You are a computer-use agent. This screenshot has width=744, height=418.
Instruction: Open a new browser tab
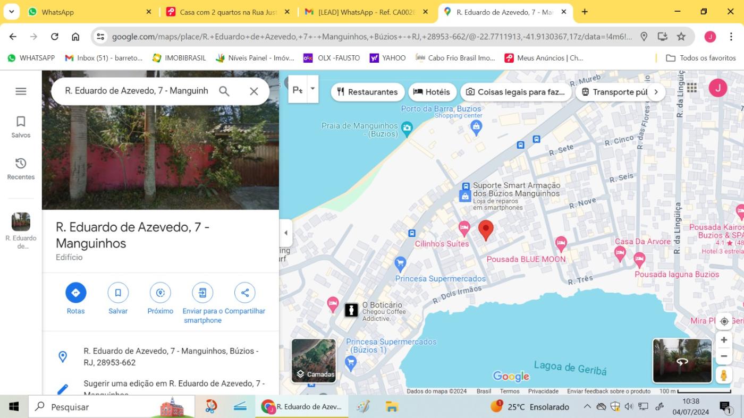585,12
